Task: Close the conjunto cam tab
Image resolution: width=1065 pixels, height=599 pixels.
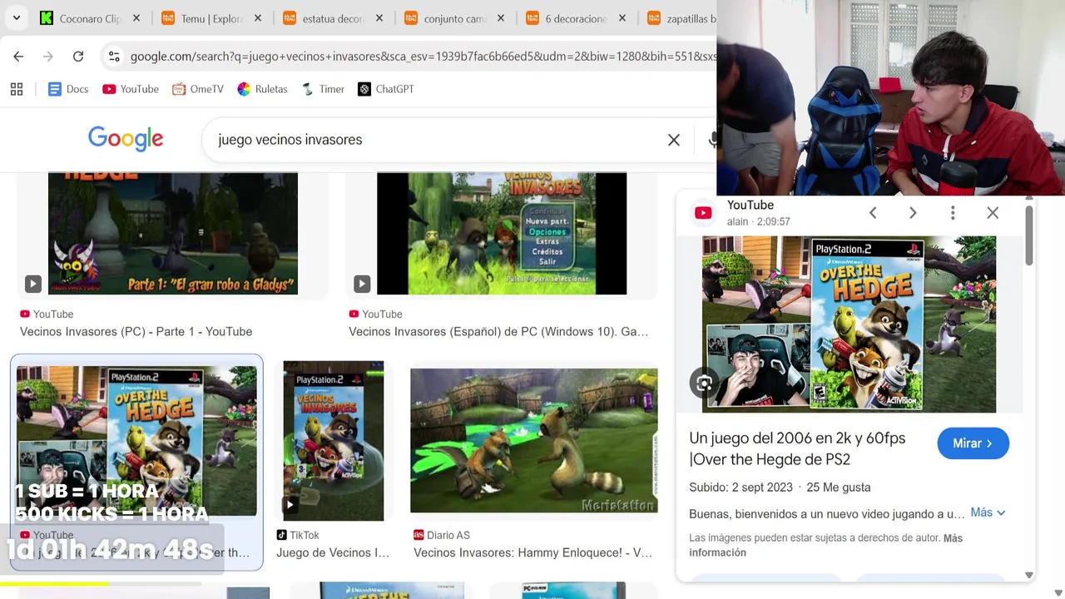Action: pos(501,18)
